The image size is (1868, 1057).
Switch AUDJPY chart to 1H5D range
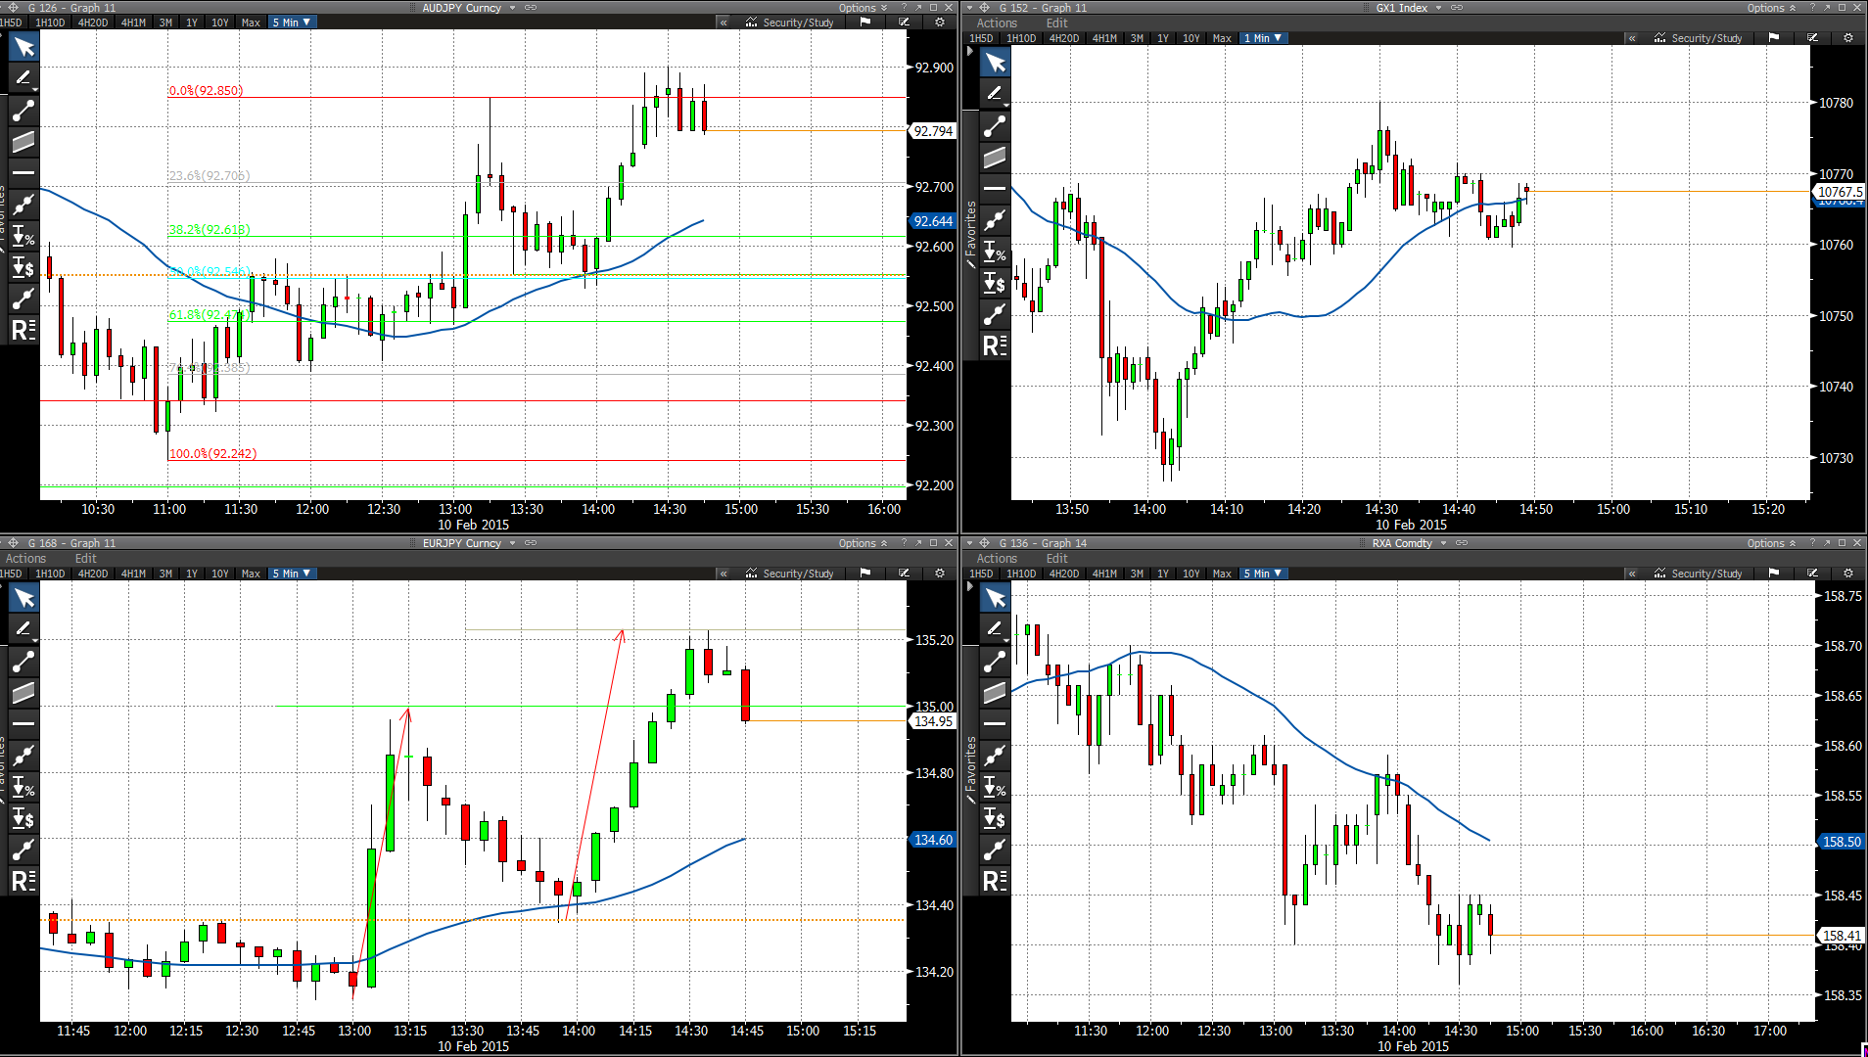click(11, 23)
